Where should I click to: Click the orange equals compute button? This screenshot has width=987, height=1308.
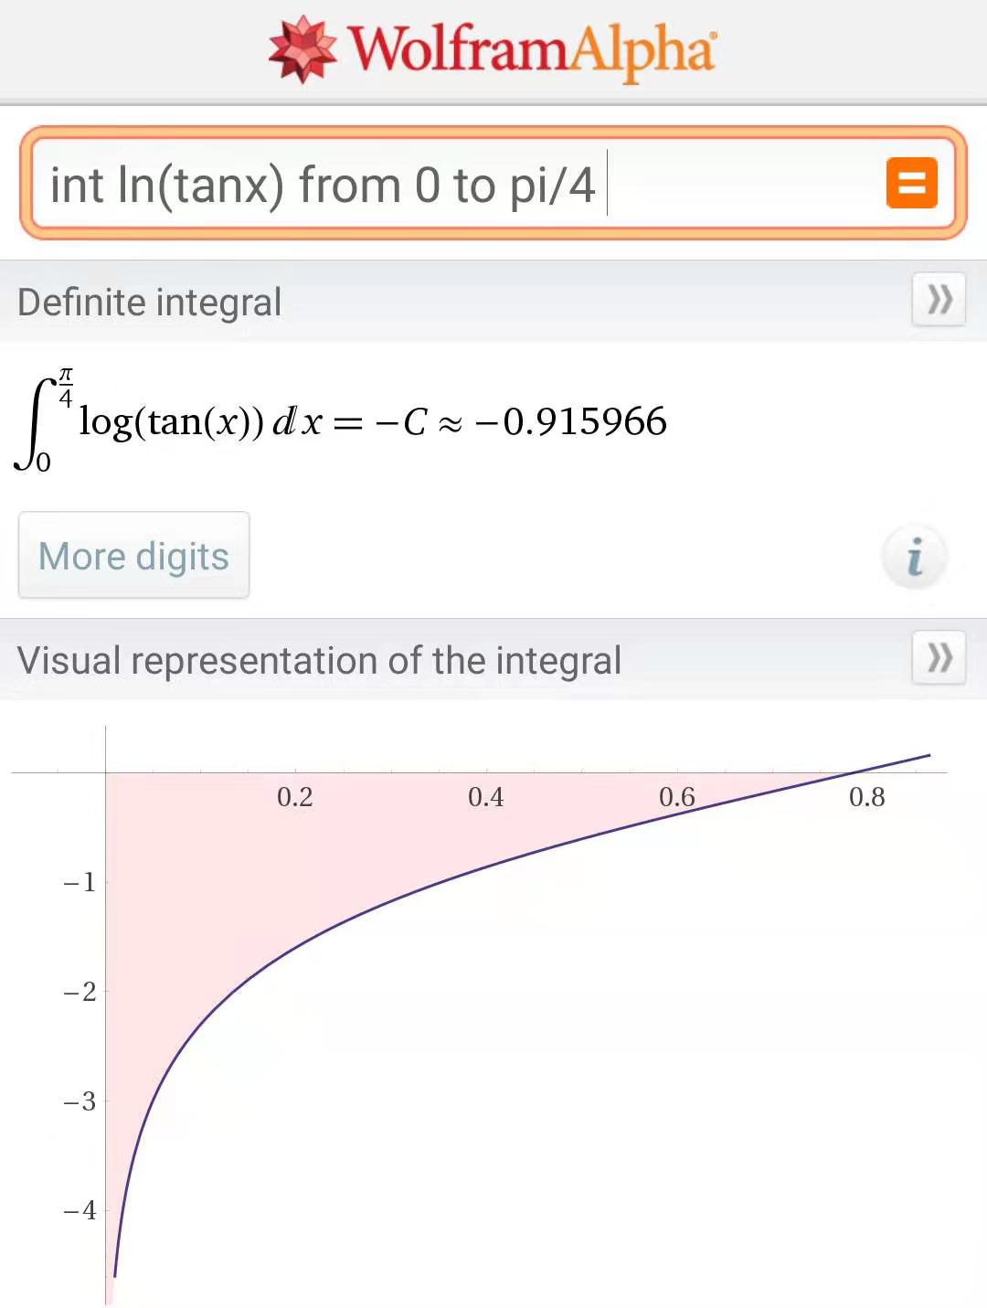(x=911, y=183)
